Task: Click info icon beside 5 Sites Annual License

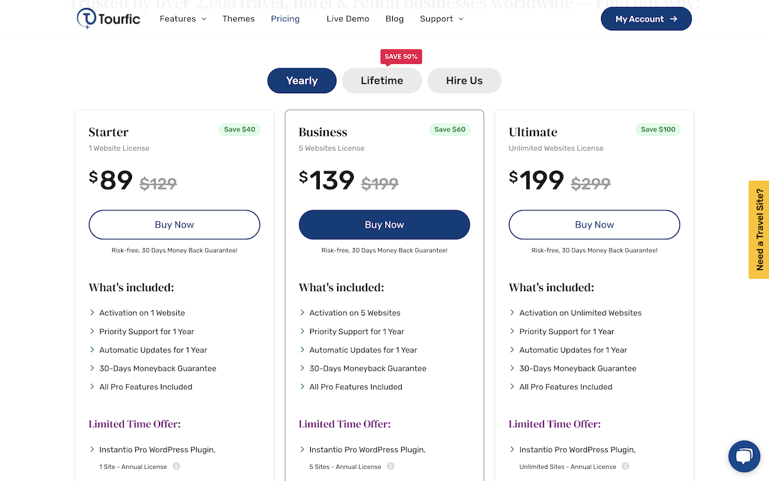Action: click(x=390, y=466)
